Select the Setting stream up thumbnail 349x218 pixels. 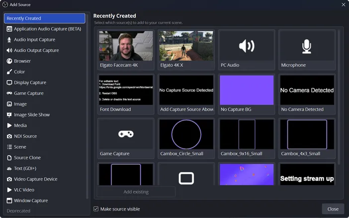307,174
